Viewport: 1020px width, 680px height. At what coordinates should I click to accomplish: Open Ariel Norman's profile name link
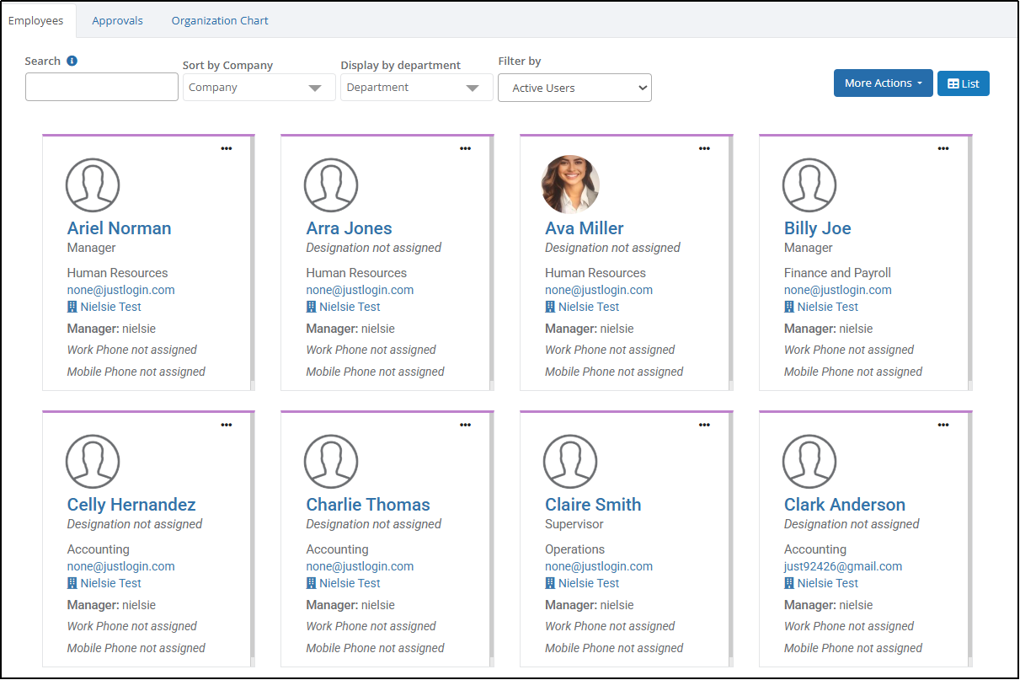tap(119, 228)
